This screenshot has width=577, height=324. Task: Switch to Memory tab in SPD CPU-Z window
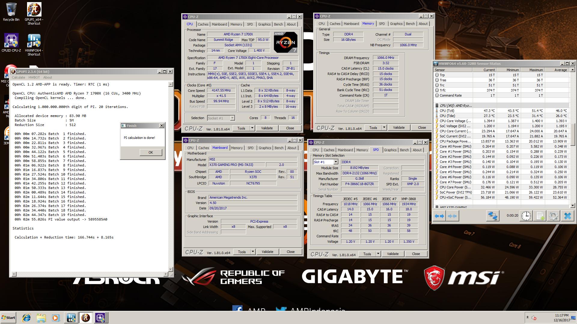[x=362, y=150]
